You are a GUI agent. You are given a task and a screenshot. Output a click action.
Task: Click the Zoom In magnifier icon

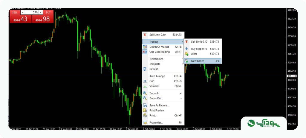[x=145, y=93]
